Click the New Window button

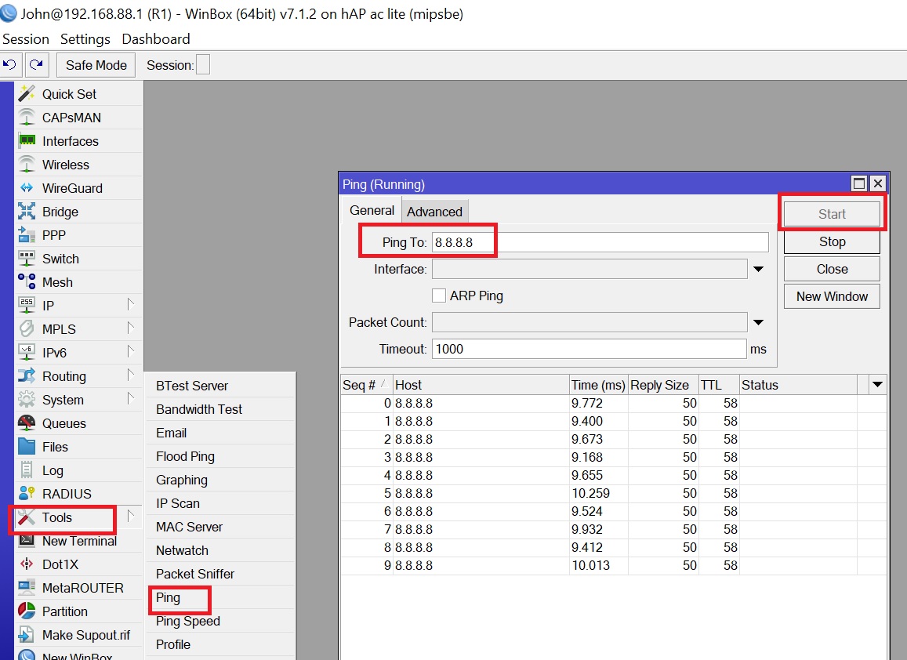pos(832,296)
